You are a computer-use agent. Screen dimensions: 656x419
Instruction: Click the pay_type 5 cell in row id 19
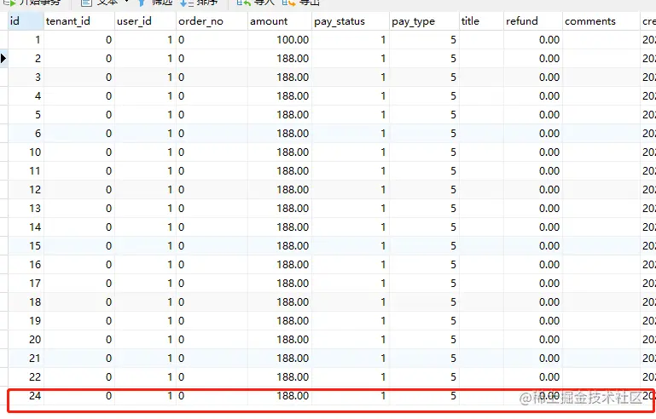coord(424,321)
